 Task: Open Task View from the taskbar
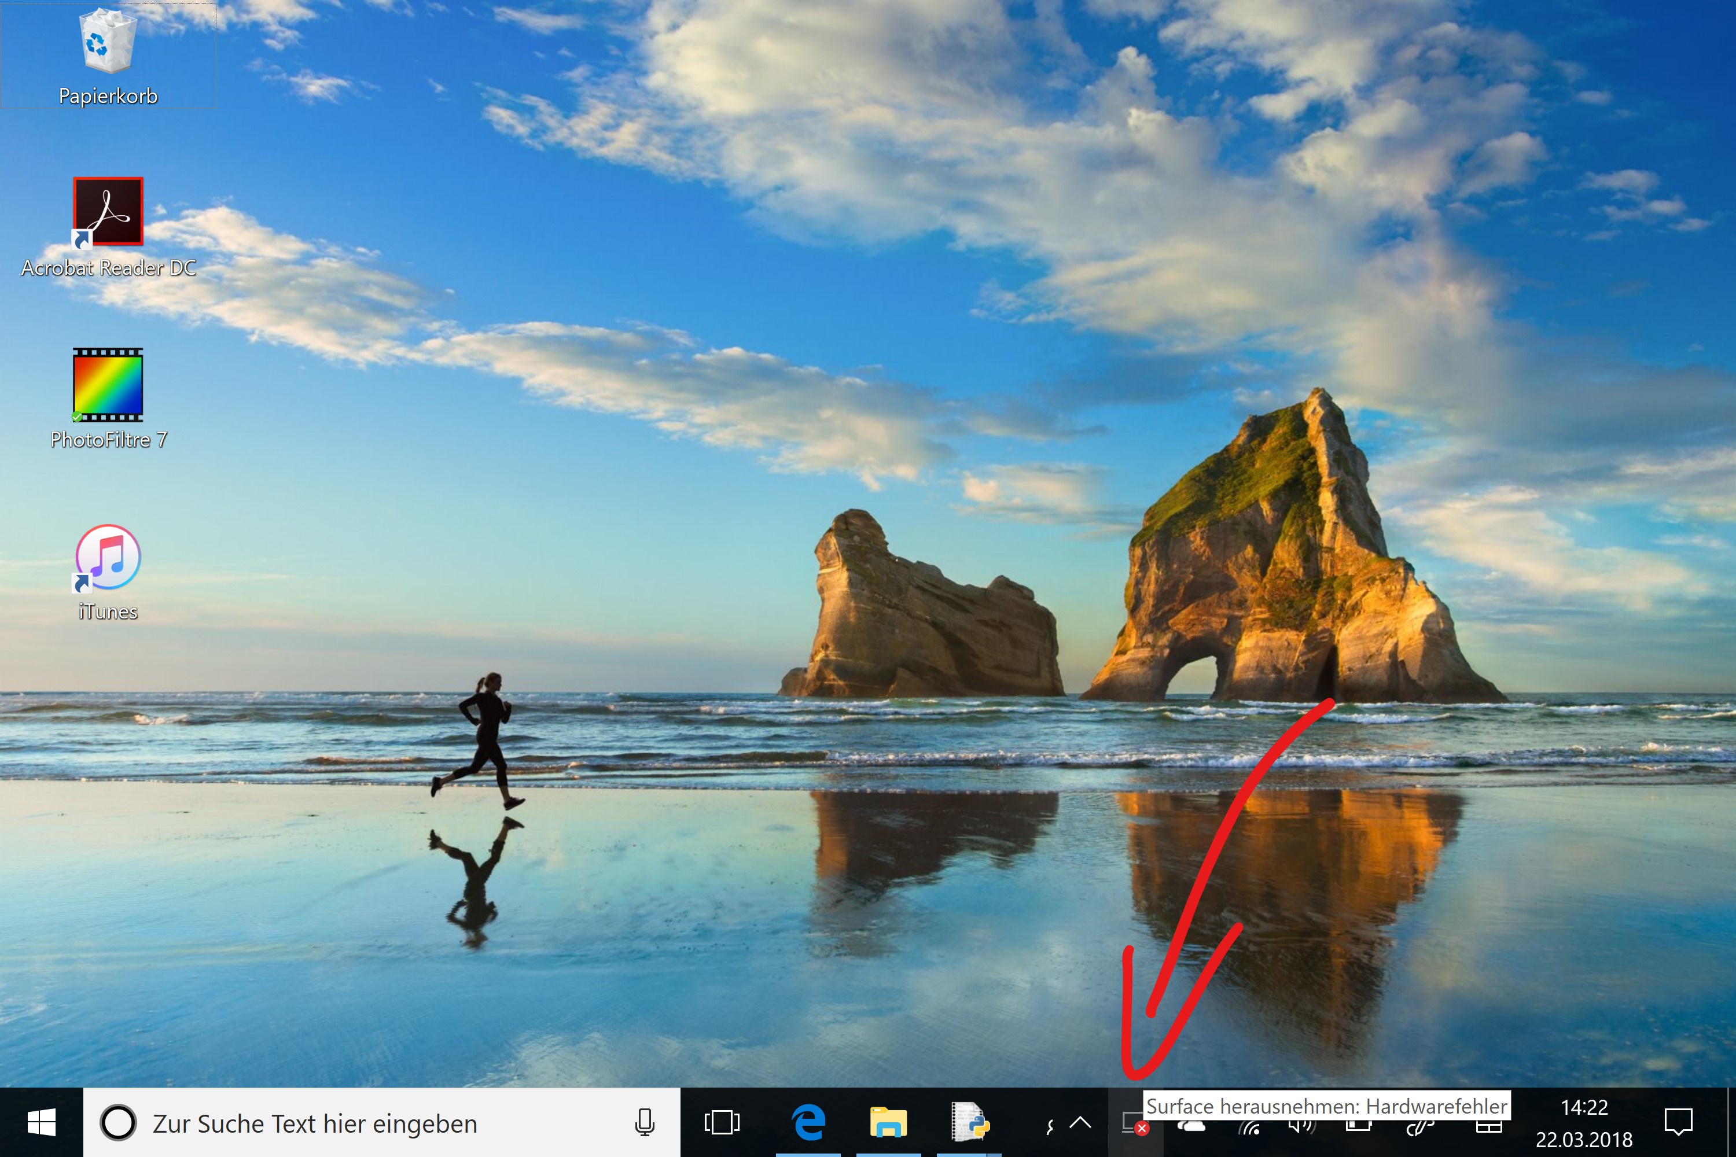[722, 1122]
